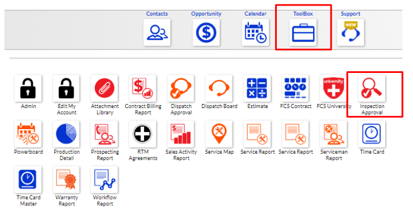Screen dimensions: 413x221
Task: Open the Warranty Report ribbon icon
Action: tap(66, 180)
